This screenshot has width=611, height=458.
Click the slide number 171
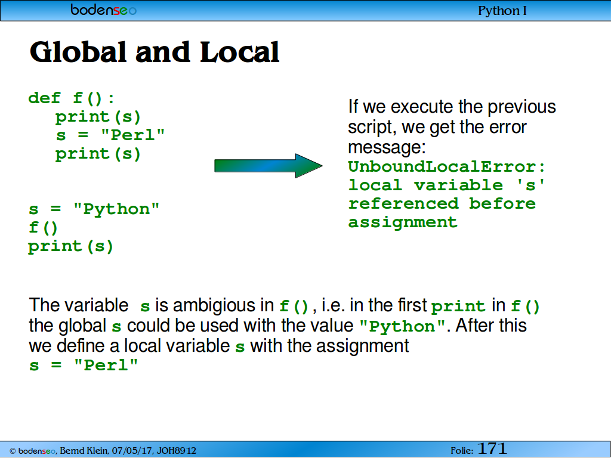click(492, 448)
